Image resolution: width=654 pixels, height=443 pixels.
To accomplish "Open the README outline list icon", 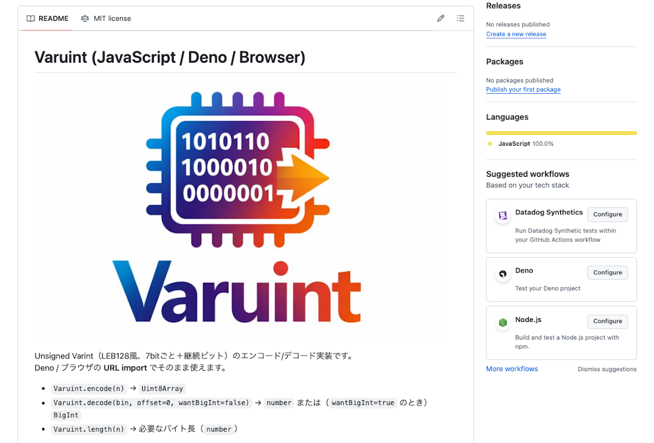I will pos(460,18).
